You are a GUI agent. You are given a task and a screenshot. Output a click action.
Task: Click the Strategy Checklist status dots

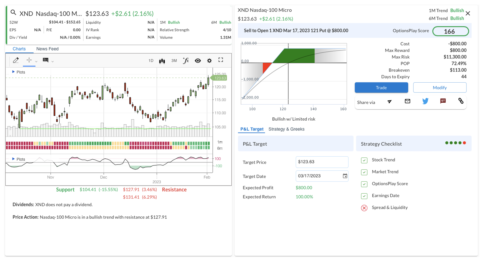[456, 143]
